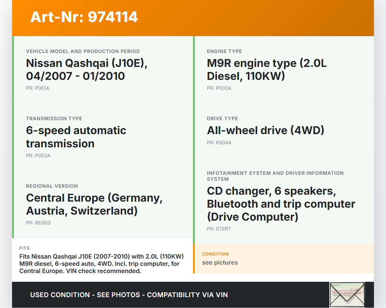The height and width of the screenshot is (308, 386).
Task: Click the TRANSMISSION TYPE section label
Action: [x=54, y=118]
